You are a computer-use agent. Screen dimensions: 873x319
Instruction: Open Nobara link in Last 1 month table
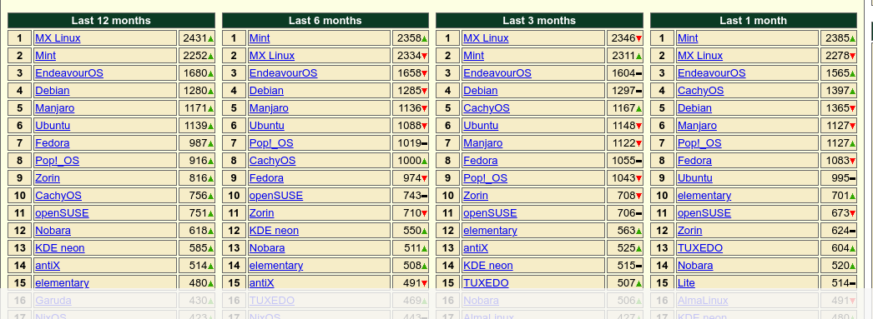695,266
